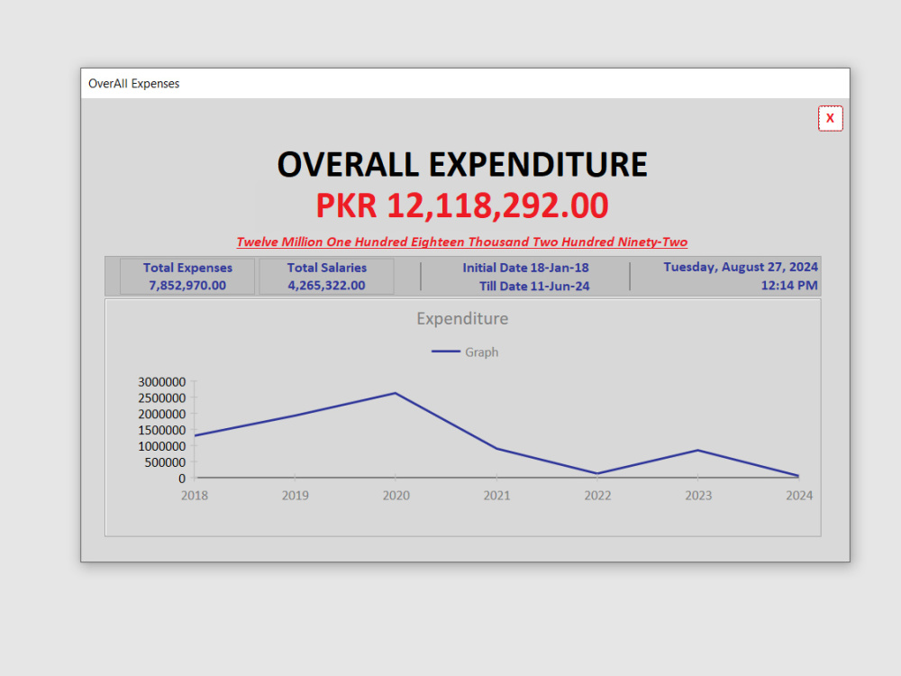Click the Total Salaries 4,265,322.00 box
Viewport: 901px width, 676px height.
coord(326,277)
